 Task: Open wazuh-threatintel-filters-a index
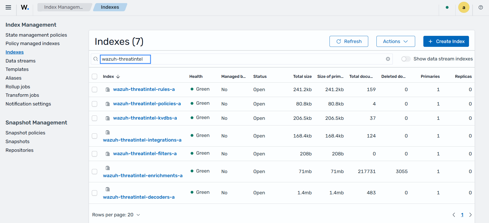tap(145, 154)
